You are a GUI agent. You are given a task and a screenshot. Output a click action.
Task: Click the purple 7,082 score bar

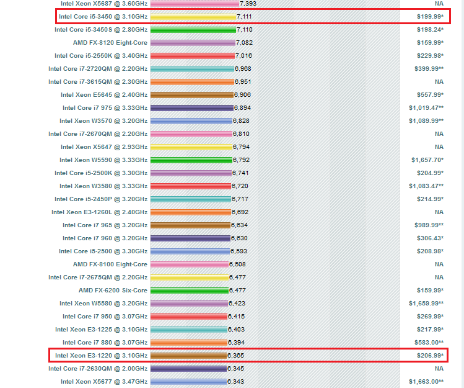coord(193,43)
